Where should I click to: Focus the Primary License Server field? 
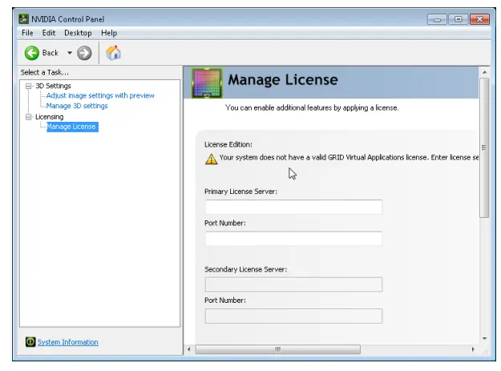293,207
